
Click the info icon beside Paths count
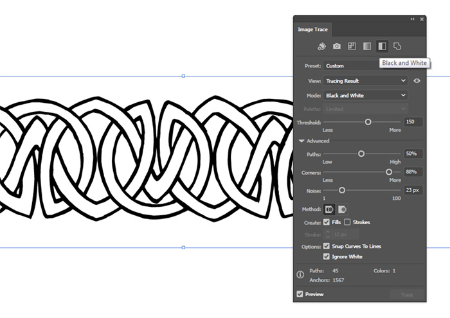(300, 275)
